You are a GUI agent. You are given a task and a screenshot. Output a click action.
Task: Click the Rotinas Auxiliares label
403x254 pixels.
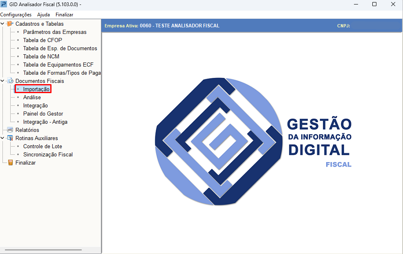[x=37, y=138]
